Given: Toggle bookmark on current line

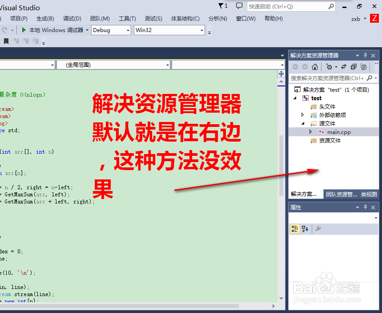Looking at the screenshot, I should click(x=6, y=41).
